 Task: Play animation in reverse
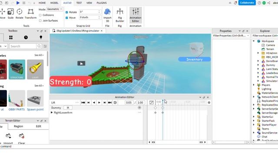94,103
